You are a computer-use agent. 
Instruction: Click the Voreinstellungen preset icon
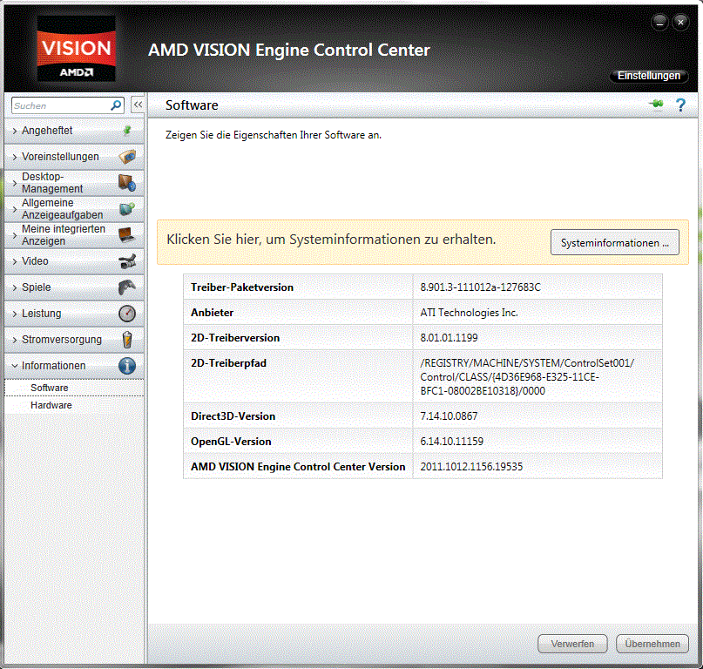coord(127,157)
